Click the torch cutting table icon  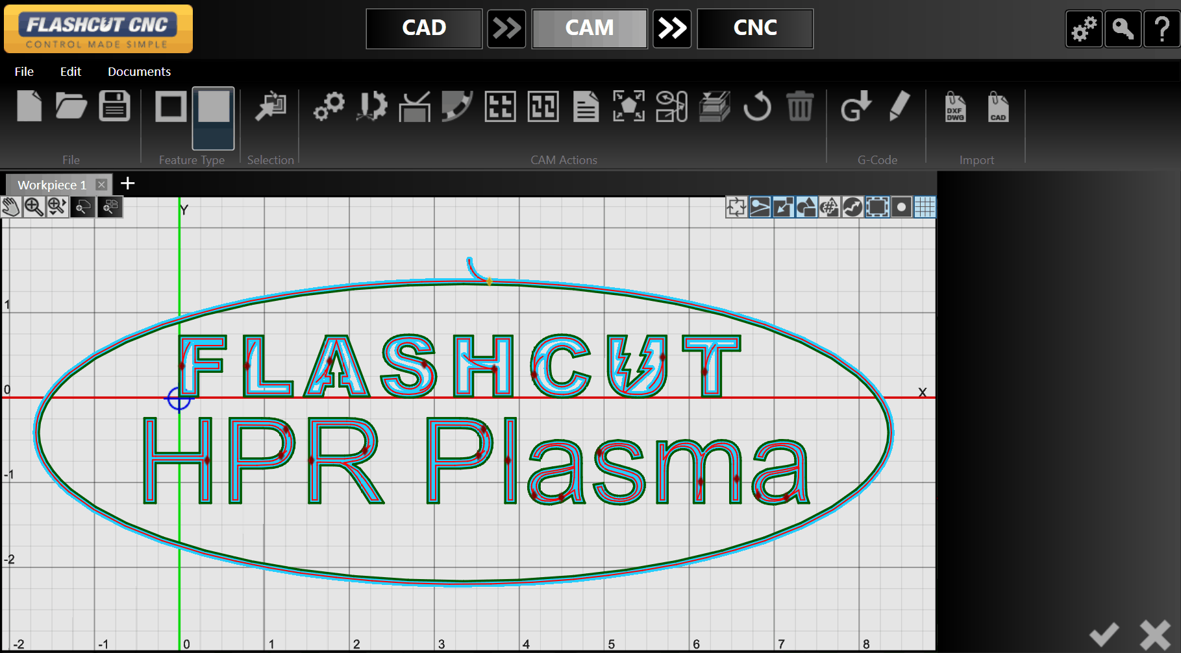[415, 106]
